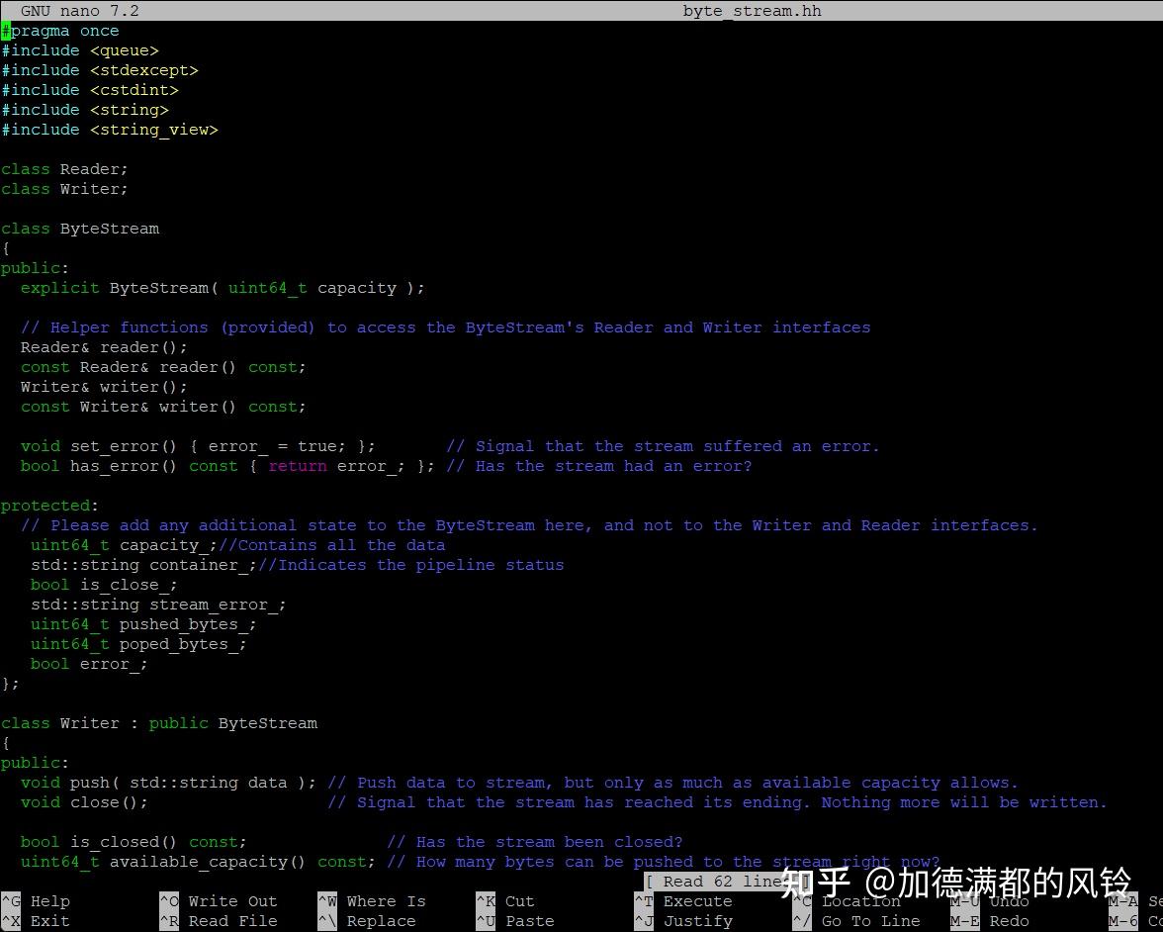The height and width of the screenshot is (932, 1163).
Task: Click the '#include <queue>' line
Action: [x=80, y=50]
